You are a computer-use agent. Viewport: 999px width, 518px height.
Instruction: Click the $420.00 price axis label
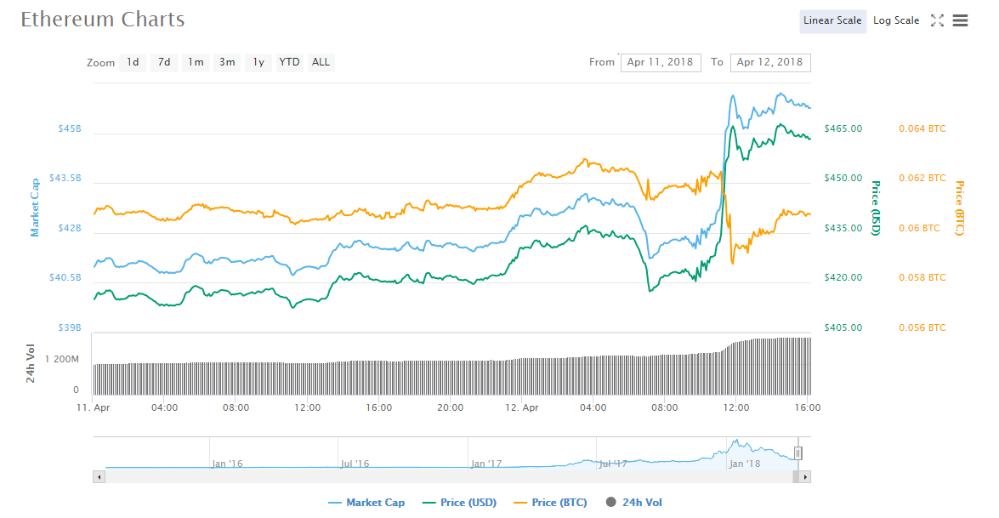click(x=843, y=278)
